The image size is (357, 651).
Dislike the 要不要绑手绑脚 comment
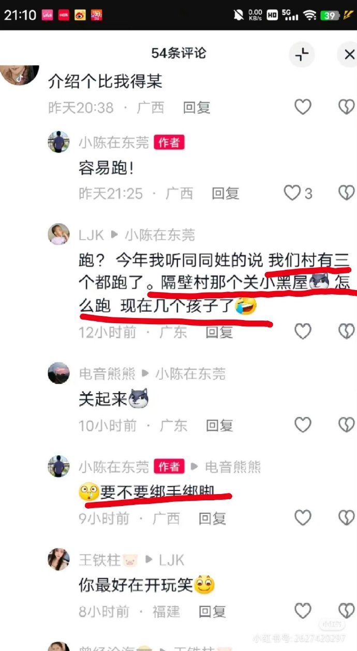346,518
